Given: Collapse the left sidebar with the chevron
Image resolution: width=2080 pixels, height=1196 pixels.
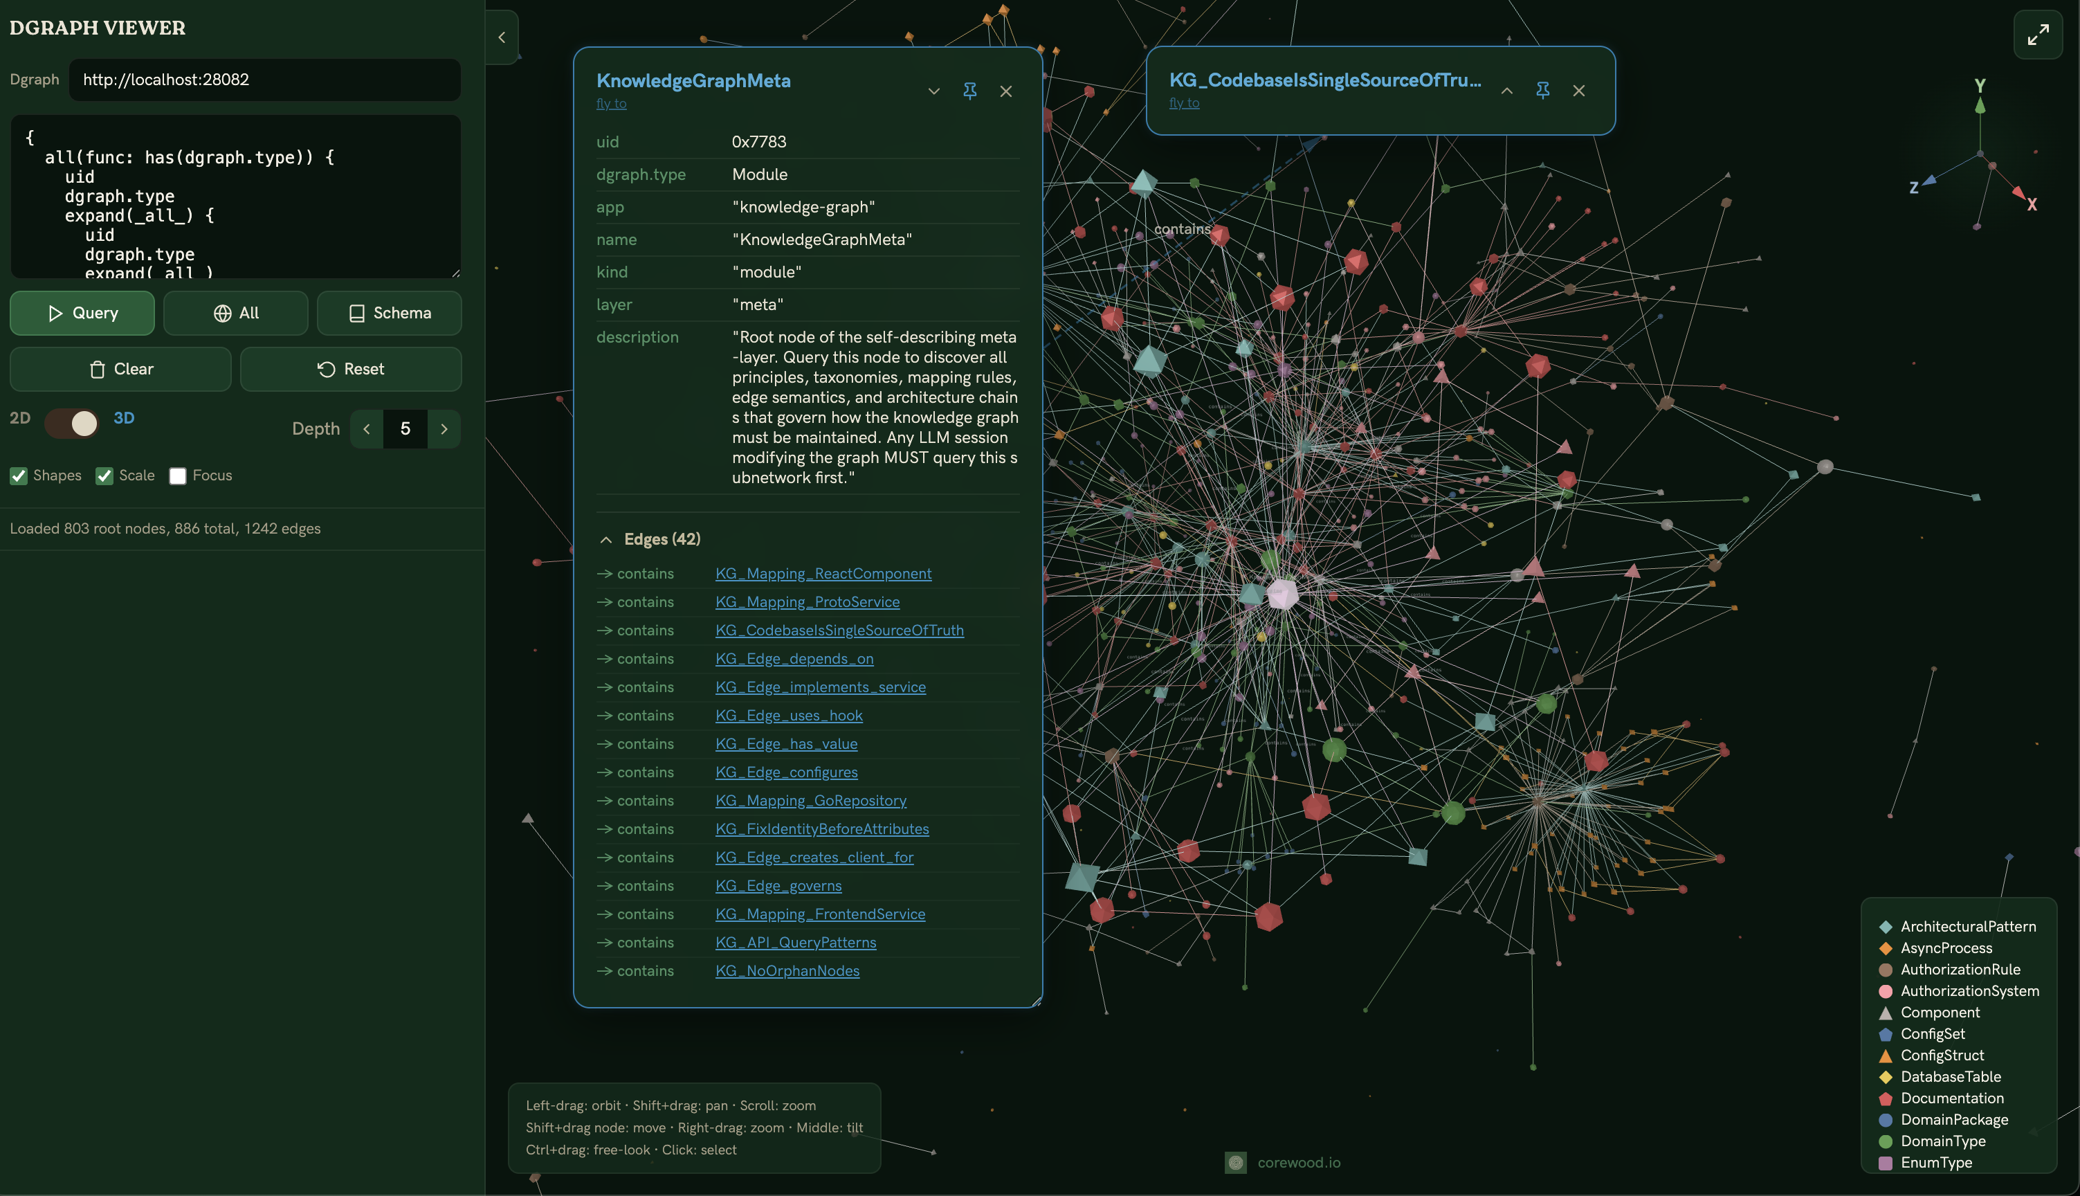Looking at the screenshot, I should [x=502, y=37].
